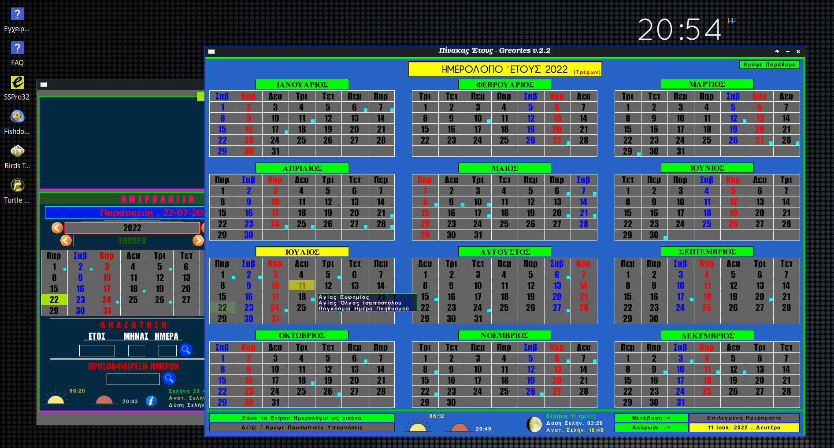The height and width of the screenshot is (448, 834).
Task: Select the ΑΠΡΙΛΙΟΣ month header
Action: pyautogui.click(x=302, y=168)
